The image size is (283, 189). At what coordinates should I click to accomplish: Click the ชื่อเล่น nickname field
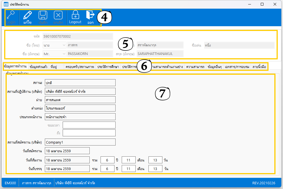click(x=239, y=45)
